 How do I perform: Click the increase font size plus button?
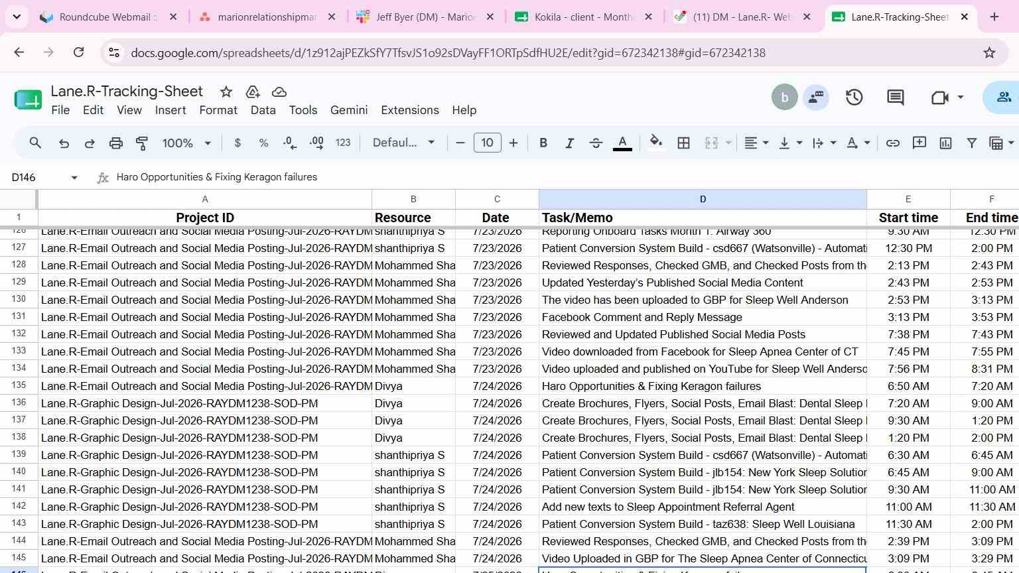(513, 143)
